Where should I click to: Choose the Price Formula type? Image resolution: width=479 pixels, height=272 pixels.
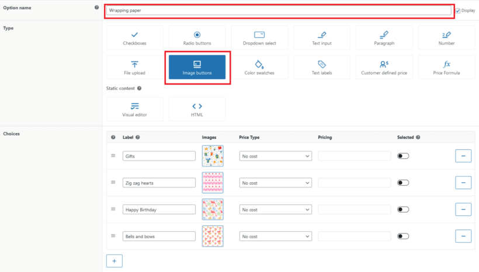(x=446, y=67)
